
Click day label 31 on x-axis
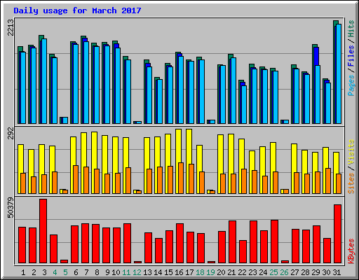pos(337,272)
